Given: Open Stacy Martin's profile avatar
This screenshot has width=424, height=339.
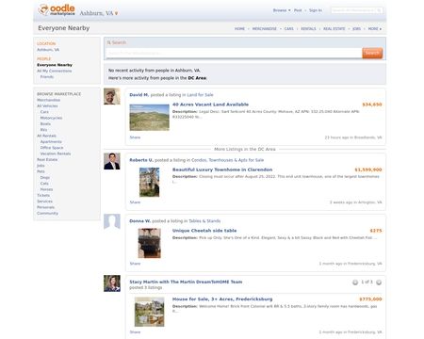Looking at the screenshot, I should tap(112, 283).
